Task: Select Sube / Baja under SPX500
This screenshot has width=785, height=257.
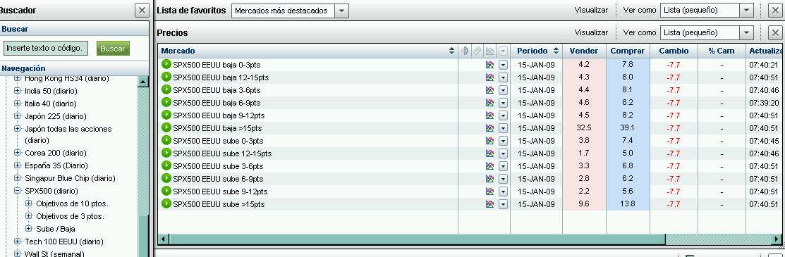Action: pyautogui.click(x=56, y=229)
